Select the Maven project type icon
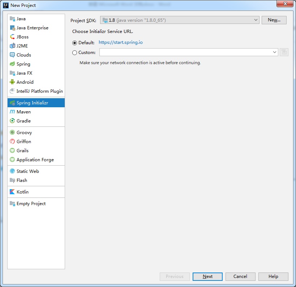This screenshot has width=296, height=287. point(13,112)
